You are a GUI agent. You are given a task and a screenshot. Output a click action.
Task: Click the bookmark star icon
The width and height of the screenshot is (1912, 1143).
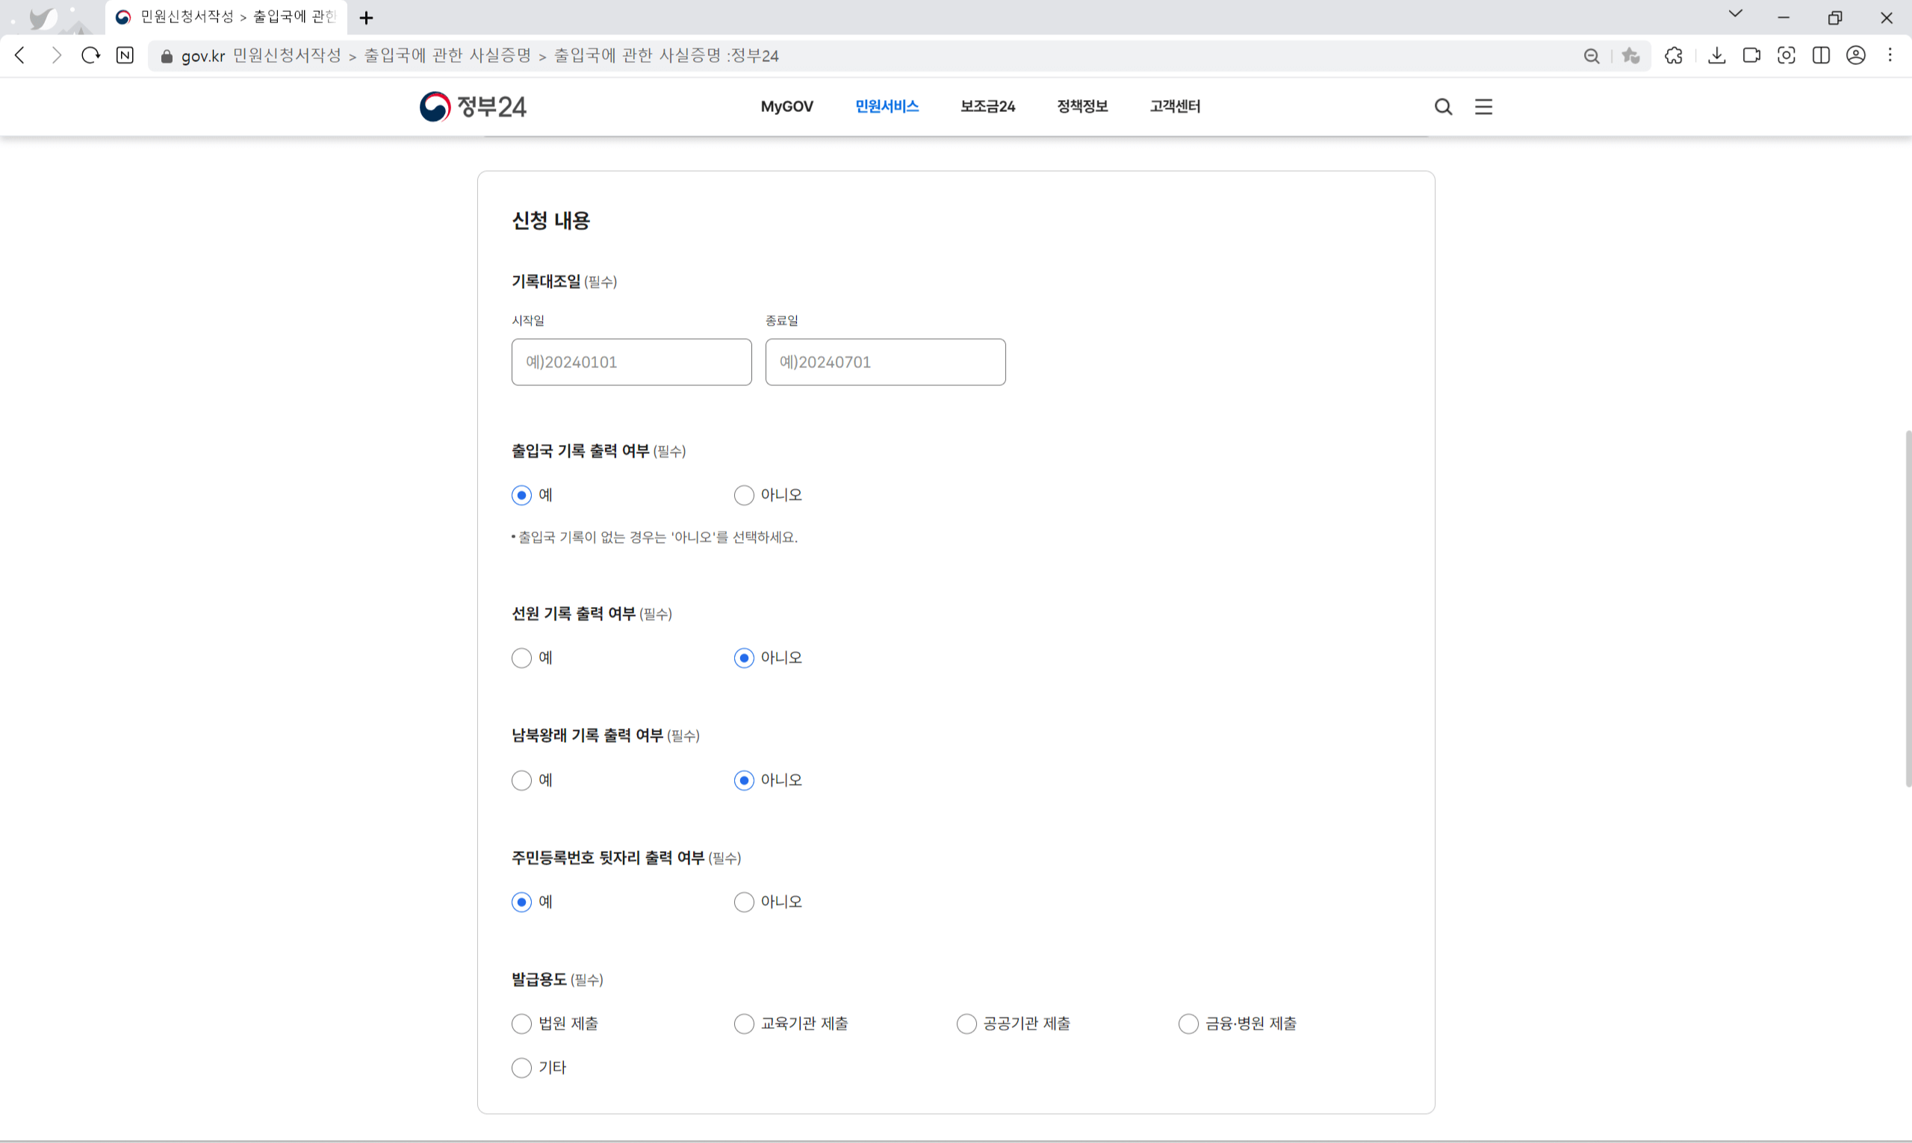[1630, 55]
